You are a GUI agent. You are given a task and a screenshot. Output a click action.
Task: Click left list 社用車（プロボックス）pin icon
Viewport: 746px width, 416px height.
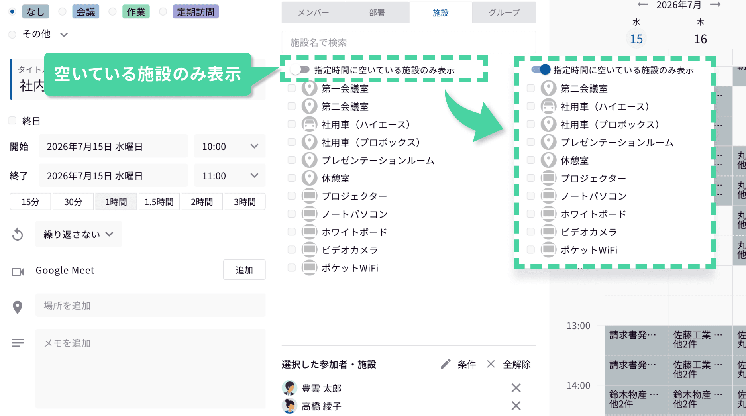pos(309,142)
